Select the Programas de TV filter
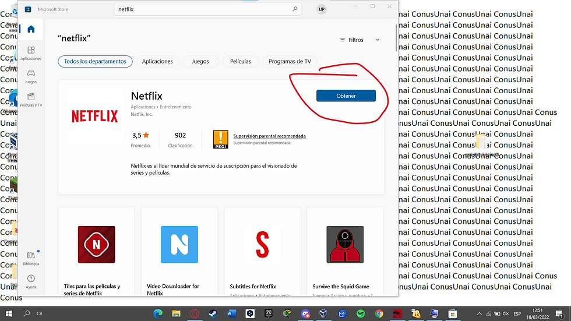Screen dimensions: 571x321 pos(290,62)
